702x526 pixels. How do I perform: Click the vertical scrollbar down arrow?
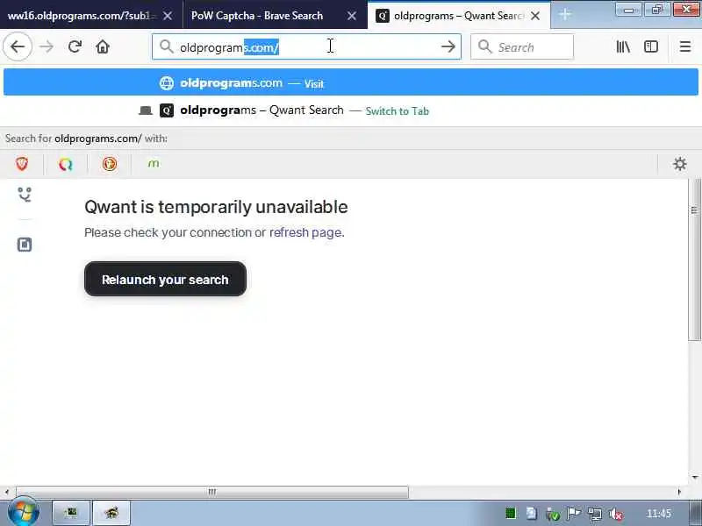(x=695, y=477)
